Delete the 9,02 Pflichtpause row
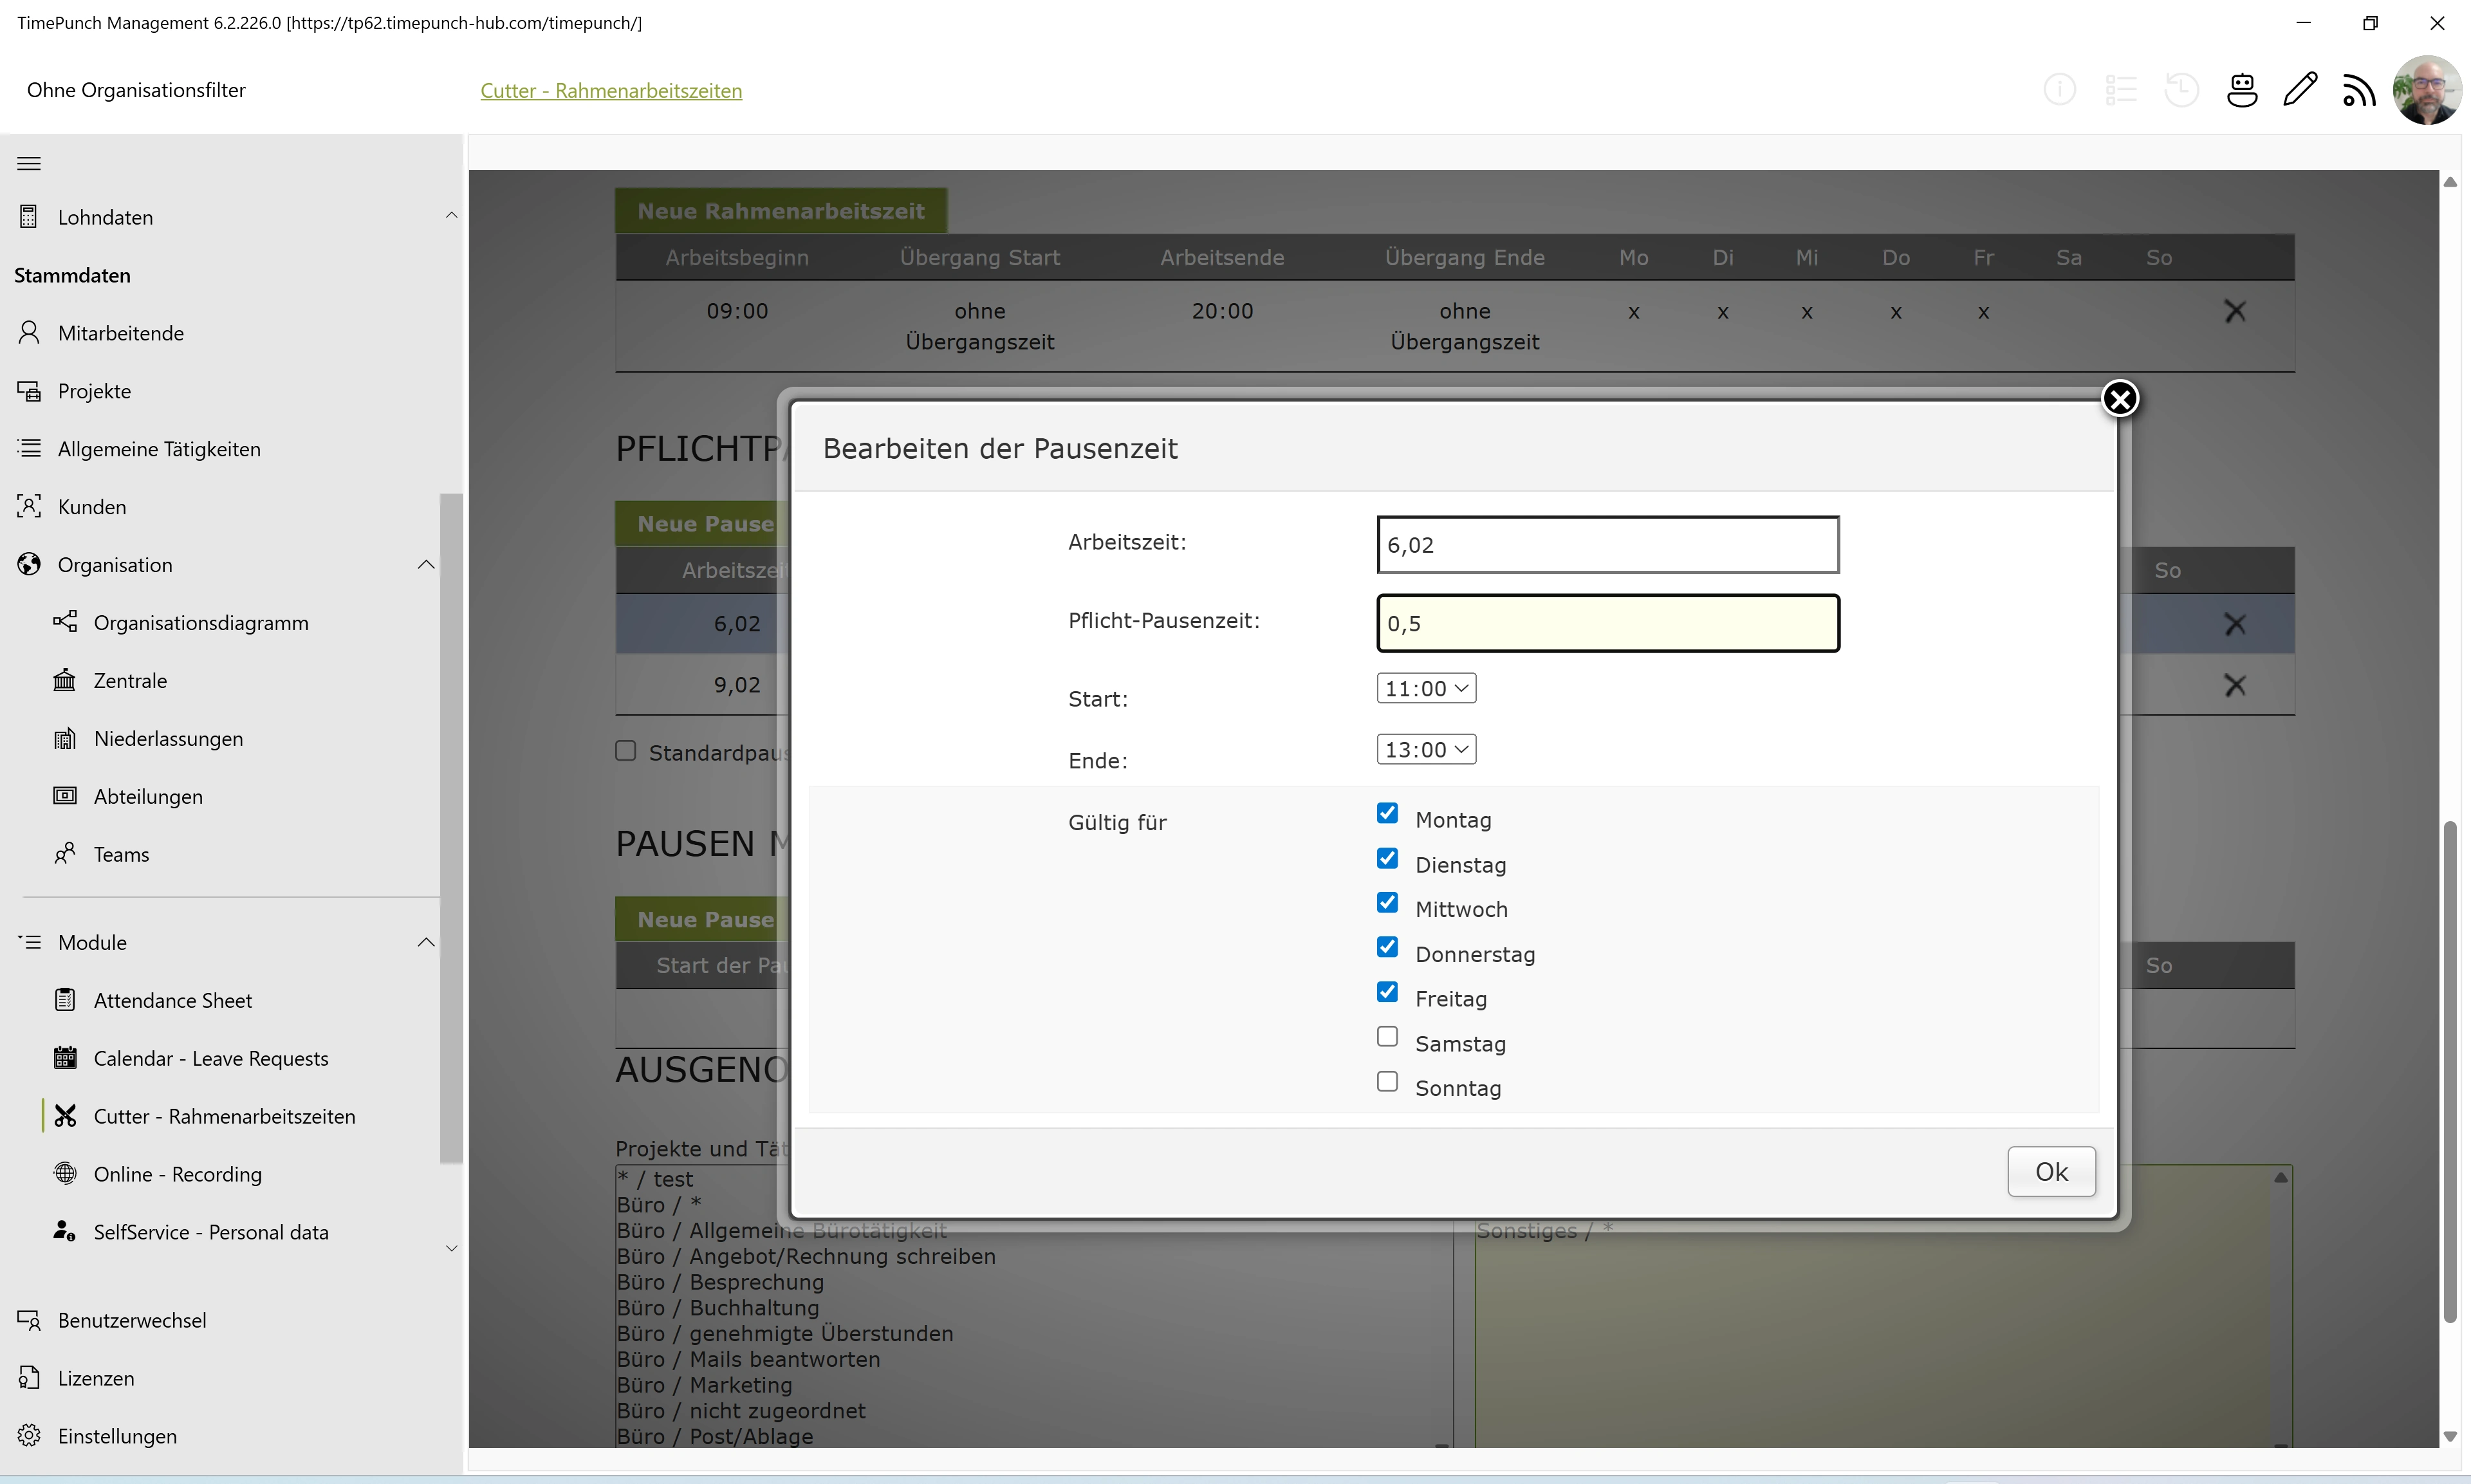This screenshot has width=2471, height=1484. [2235, 686]
